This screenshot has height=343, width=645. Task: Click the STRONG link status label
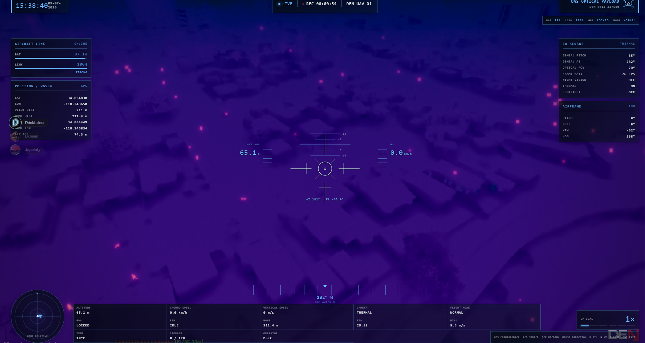81,72
